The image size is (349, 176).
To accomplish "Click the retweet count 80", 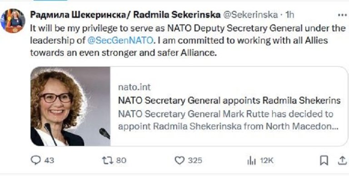I will click(121, 161).
